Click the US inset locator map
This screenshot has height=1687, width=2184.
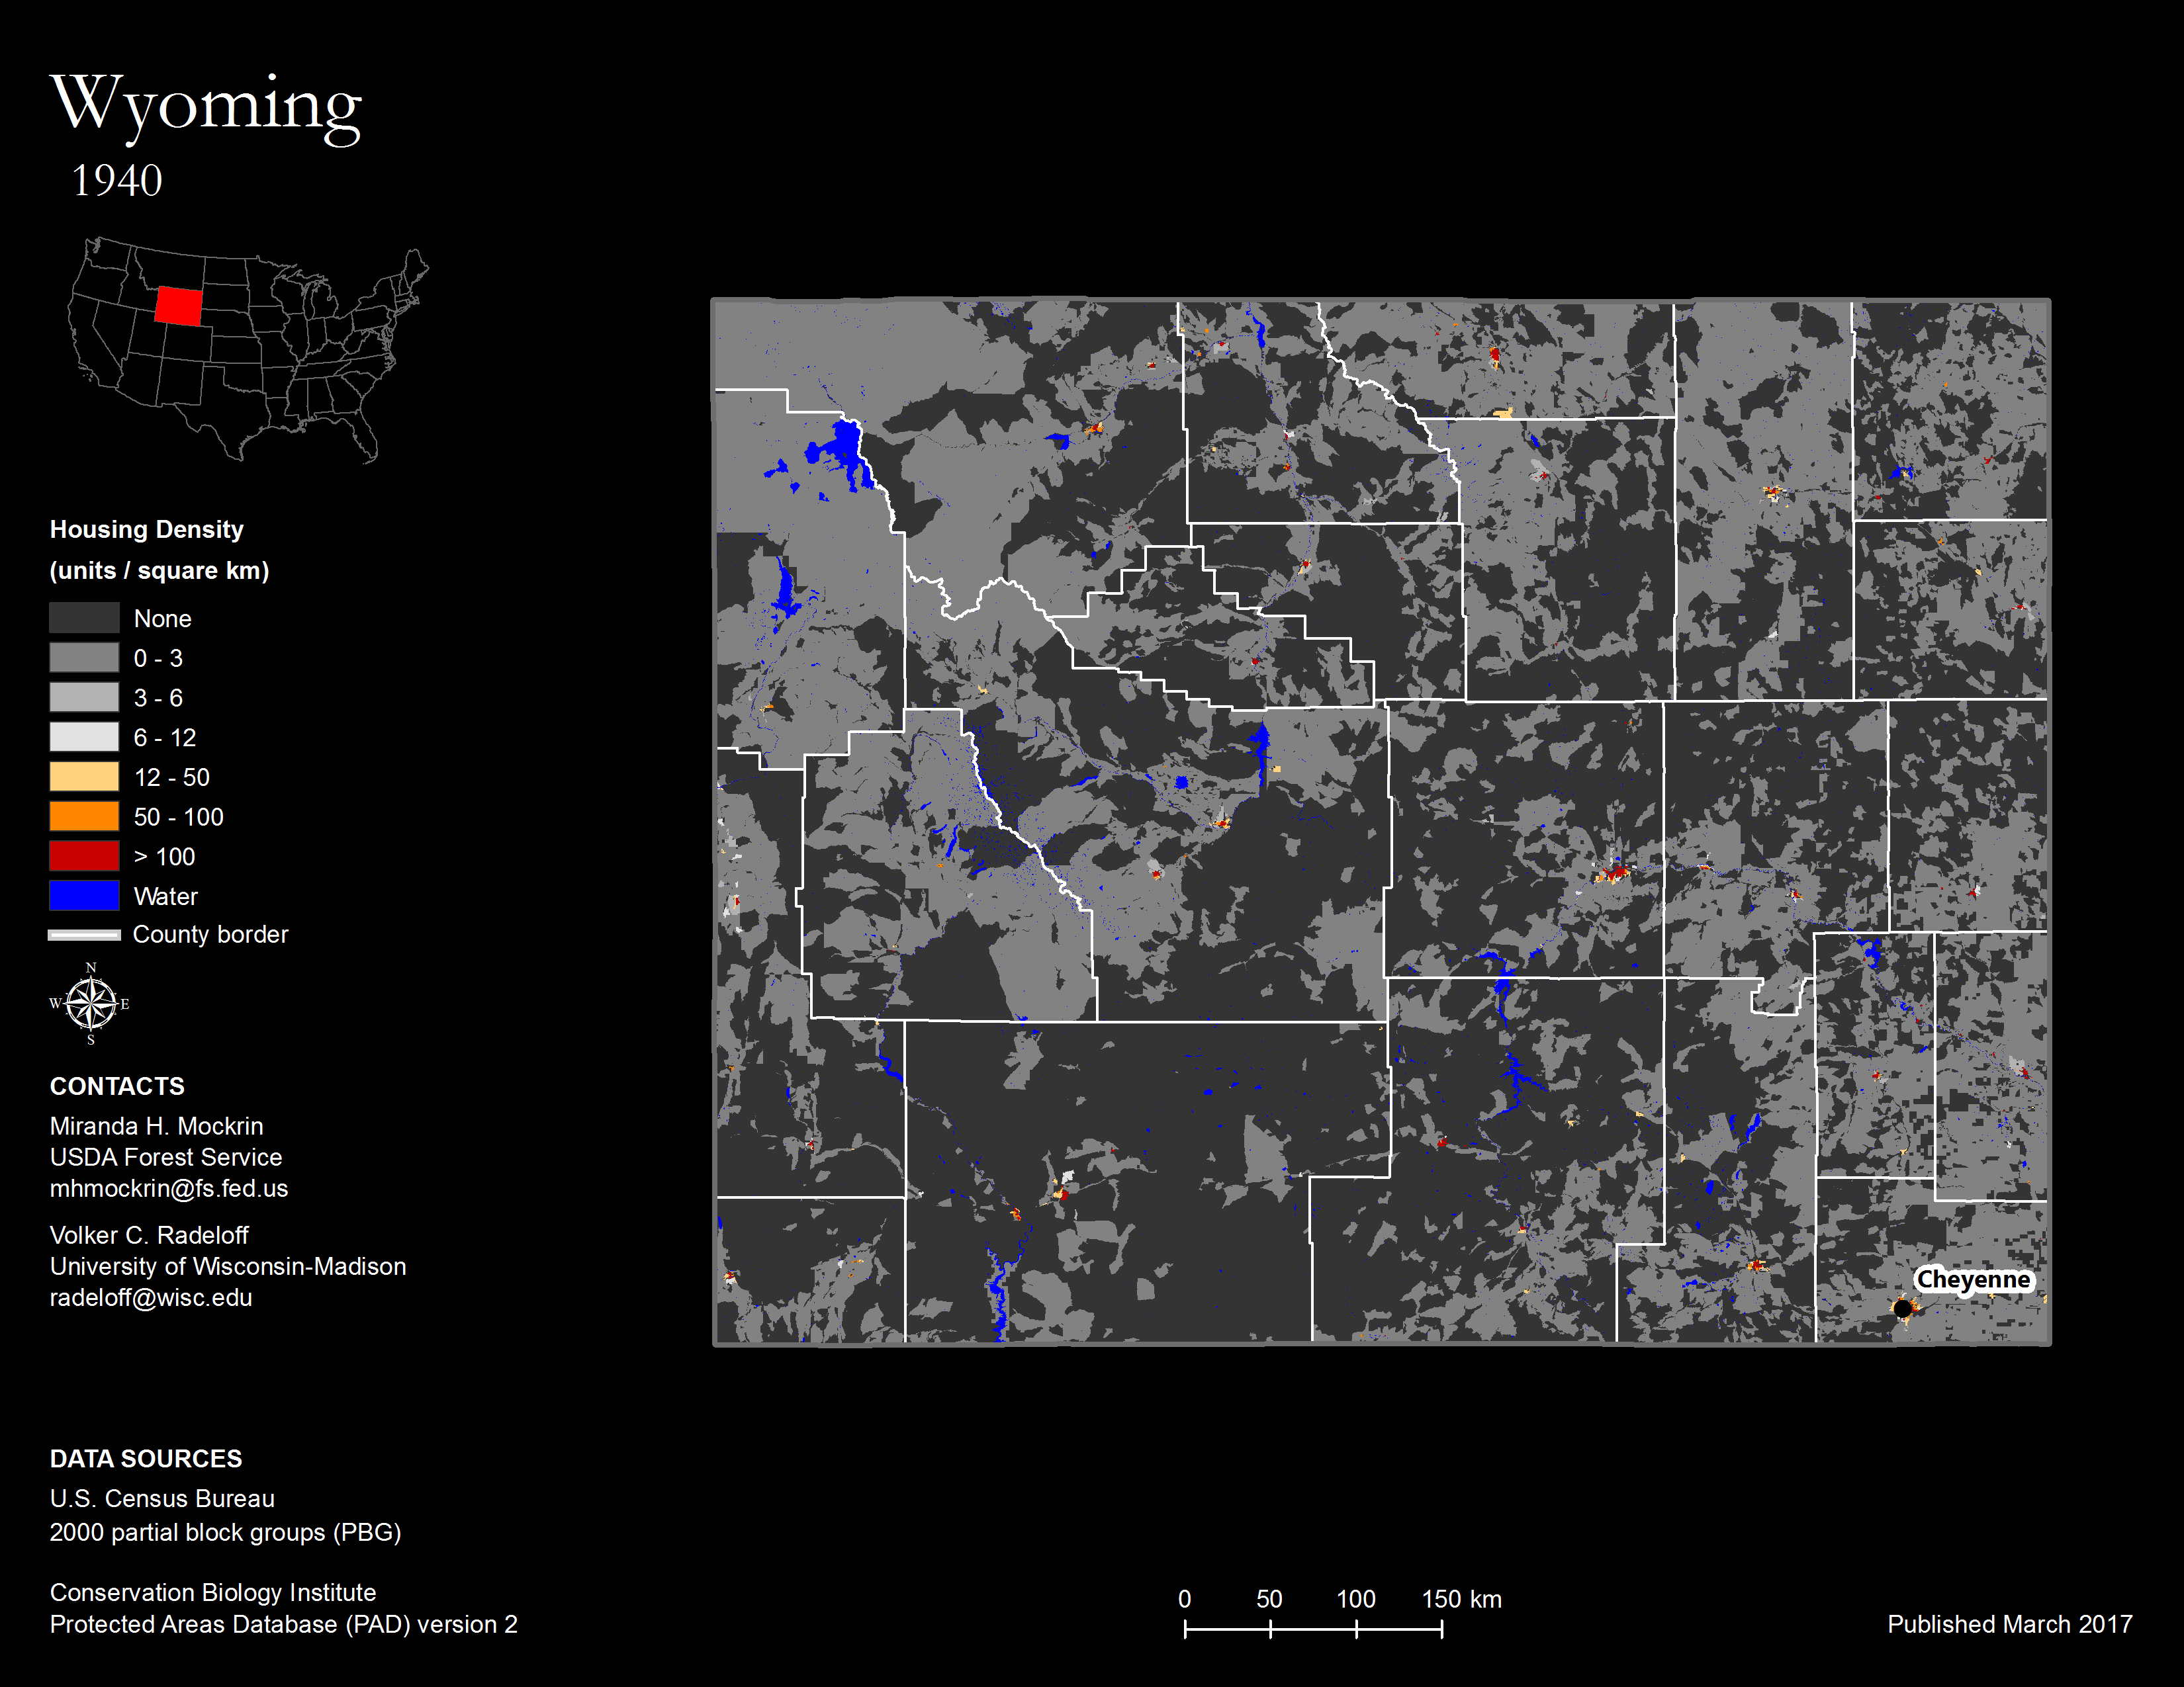coord(248,350)
